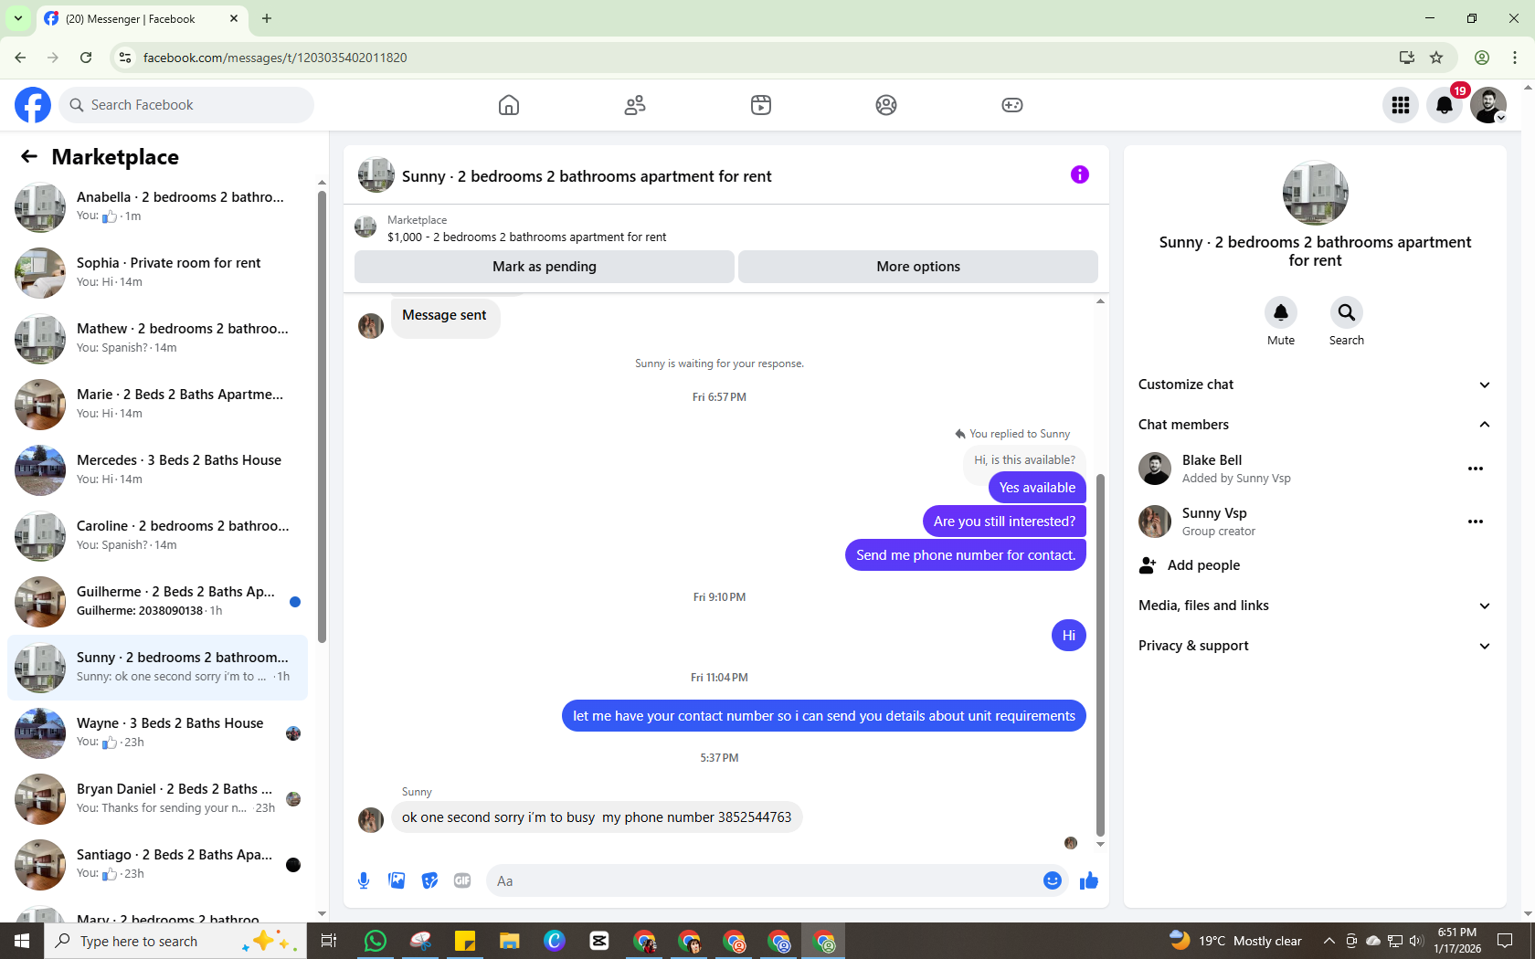Open the Gaming controller icon
Screen dimensions: 1535x959
1012,105
